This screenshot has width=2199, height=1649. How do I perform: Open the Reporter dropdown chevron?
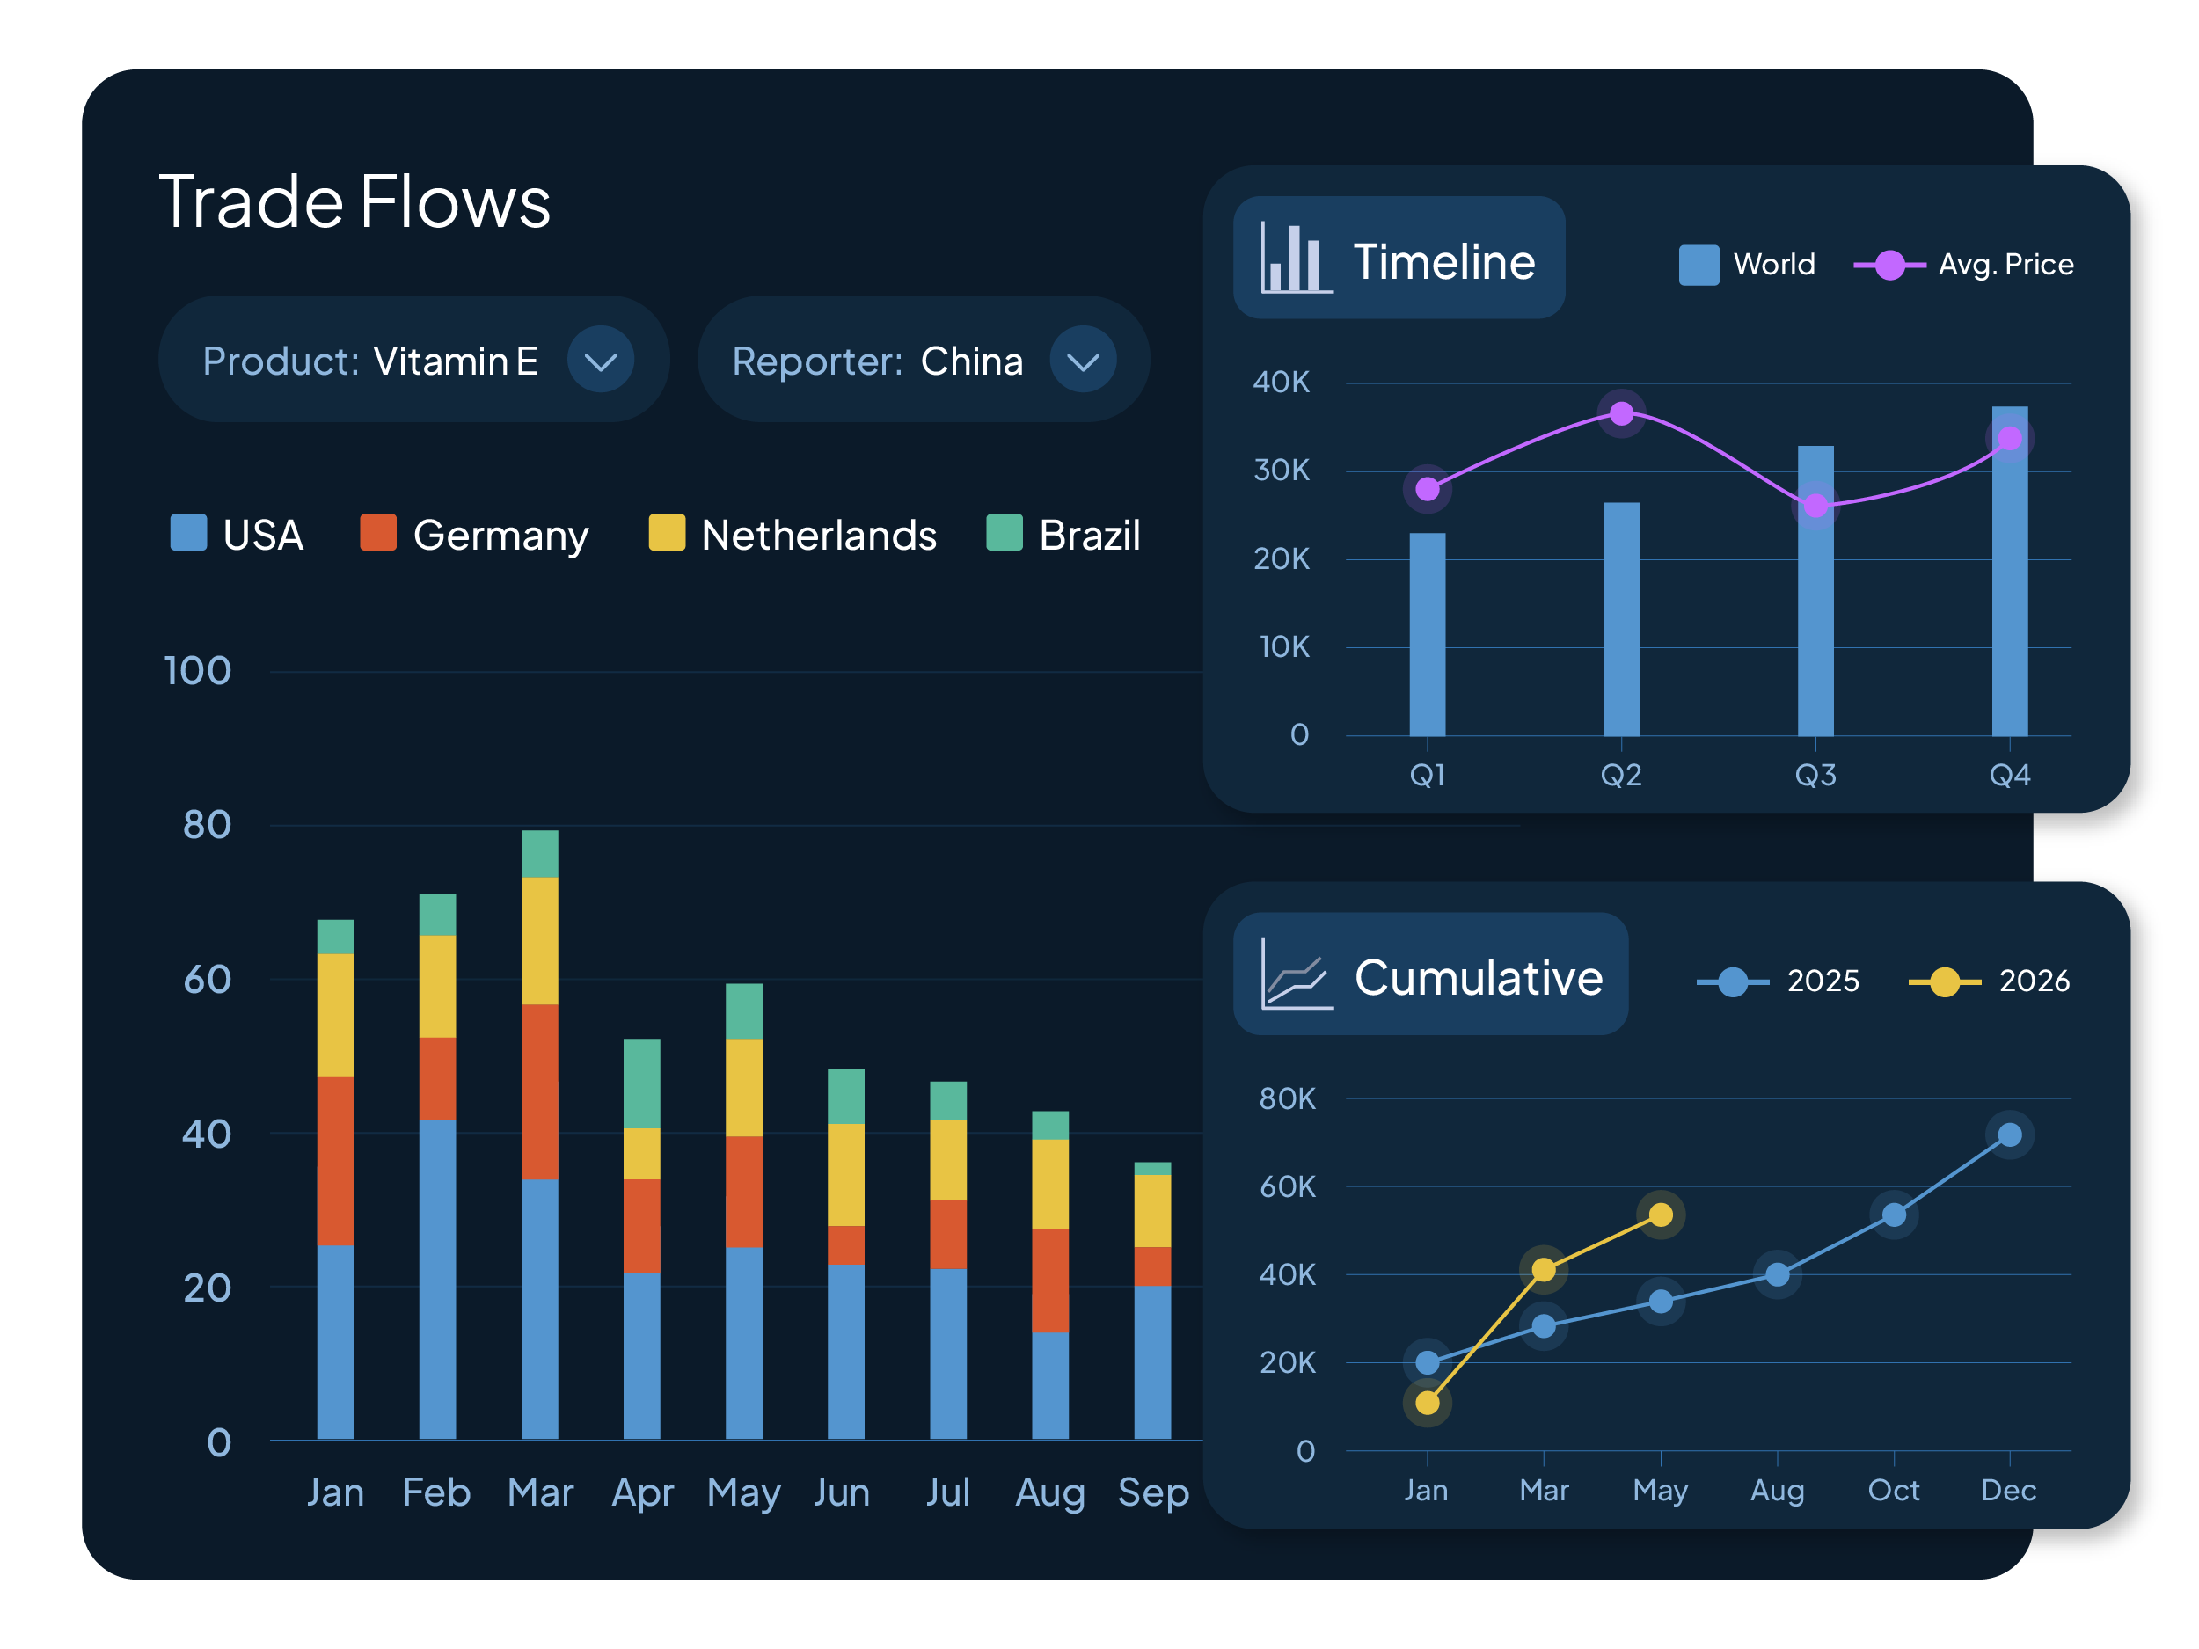pos(1083,360)
